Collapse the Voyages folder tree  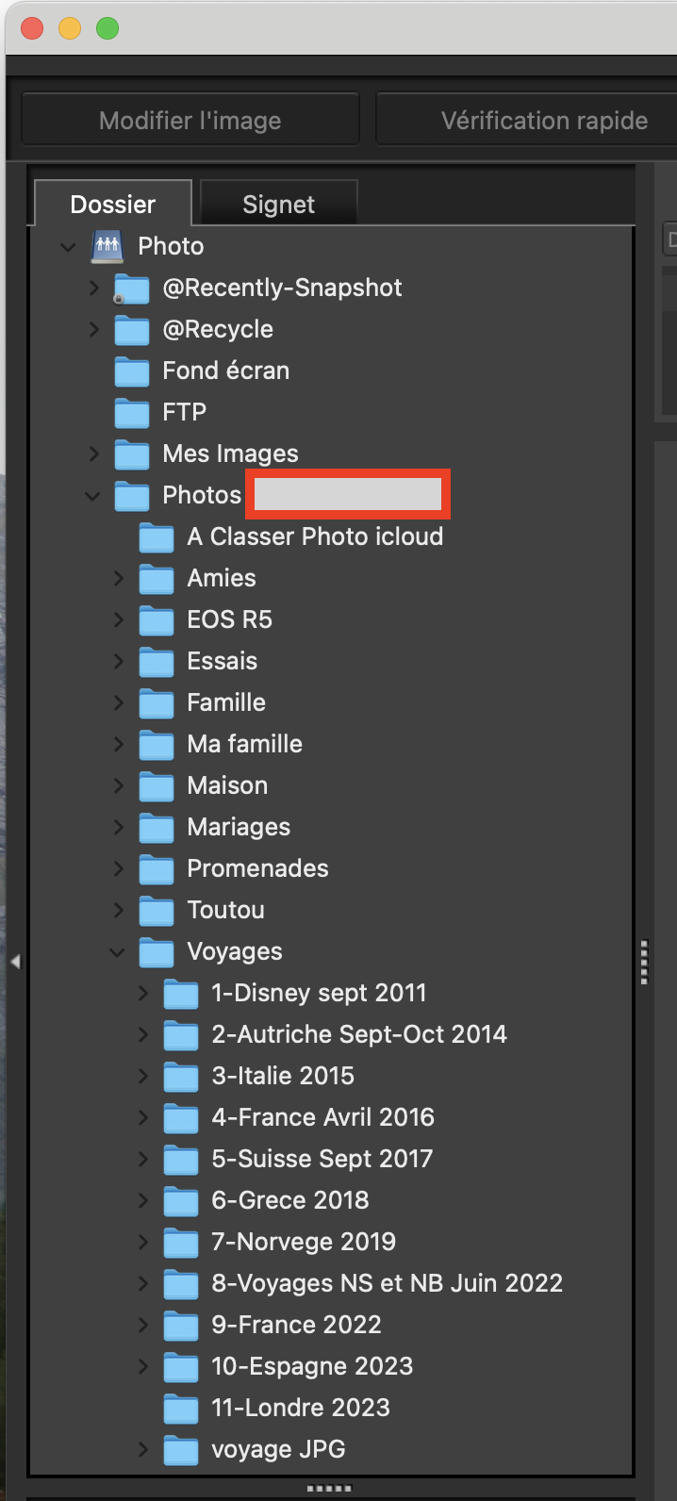[x=118, y=952]
